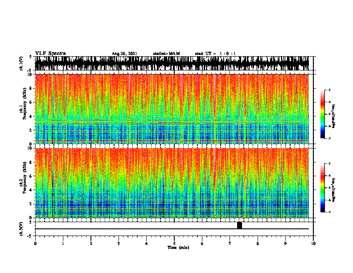Click the ch.2 color bar log(PSD) caption

[x=334, y=190]
